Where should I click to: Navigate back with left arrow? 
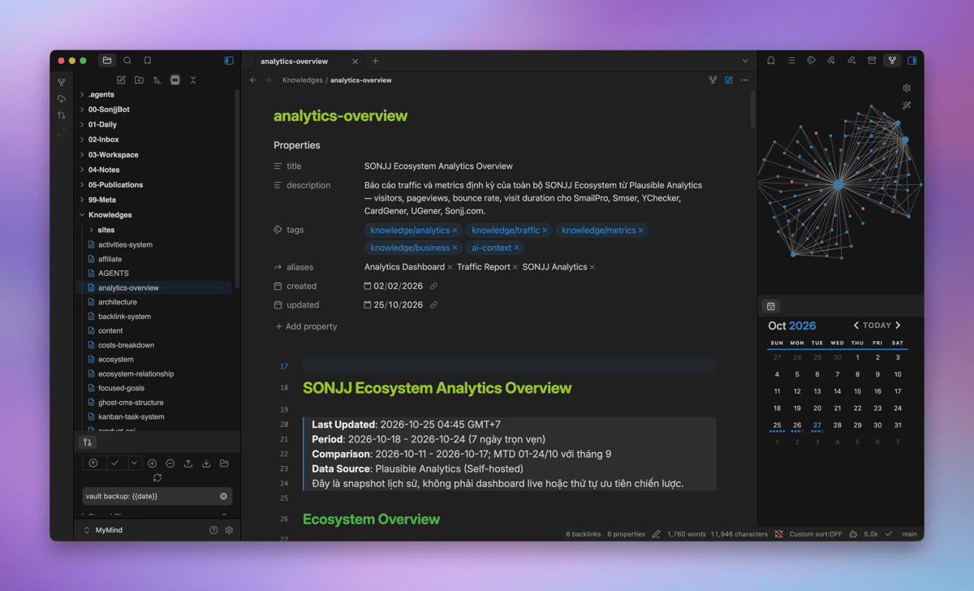(253, 80)
